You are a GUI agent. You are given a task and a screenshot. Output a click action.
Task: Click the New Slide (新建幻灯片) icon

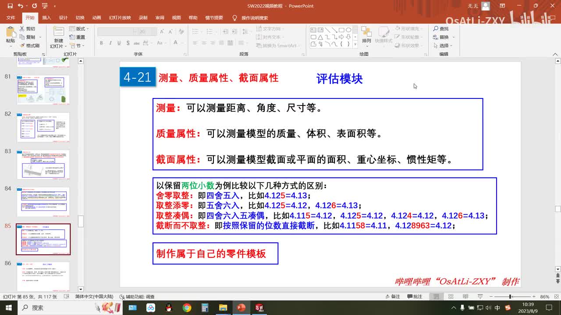tap(58, 31)
